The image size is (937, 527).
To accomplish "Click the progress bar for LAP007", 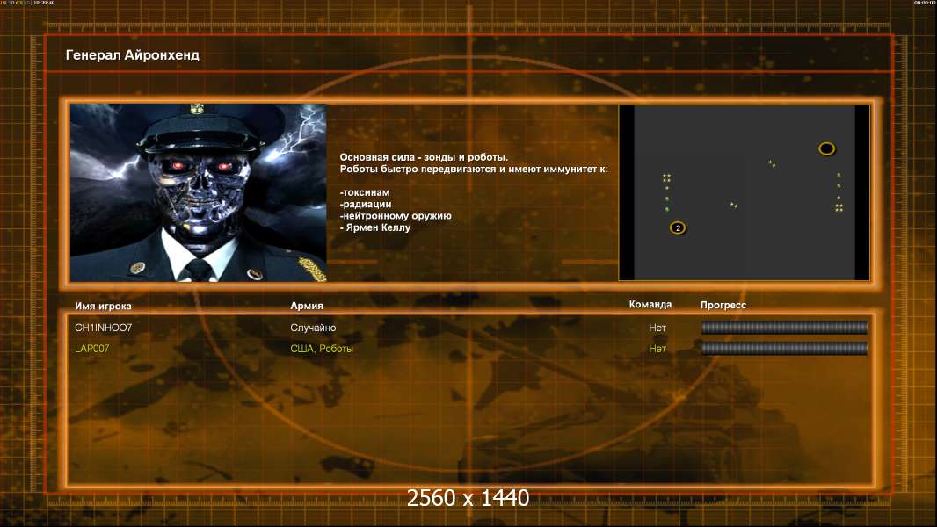I will [x=784, y=349].
